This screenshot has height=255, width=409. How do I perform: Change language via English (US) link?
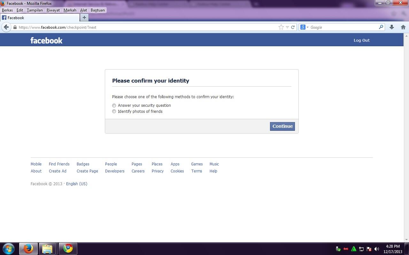tap(77, 184)
